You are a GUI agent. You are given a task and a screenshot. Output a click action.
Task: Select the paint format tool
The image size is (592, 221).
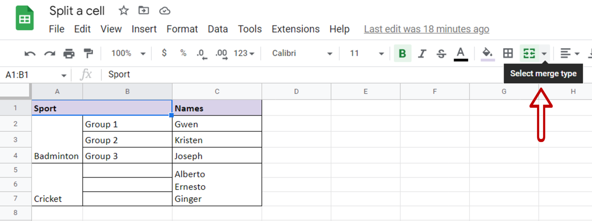pyautogui.click(x=89, y=54)
